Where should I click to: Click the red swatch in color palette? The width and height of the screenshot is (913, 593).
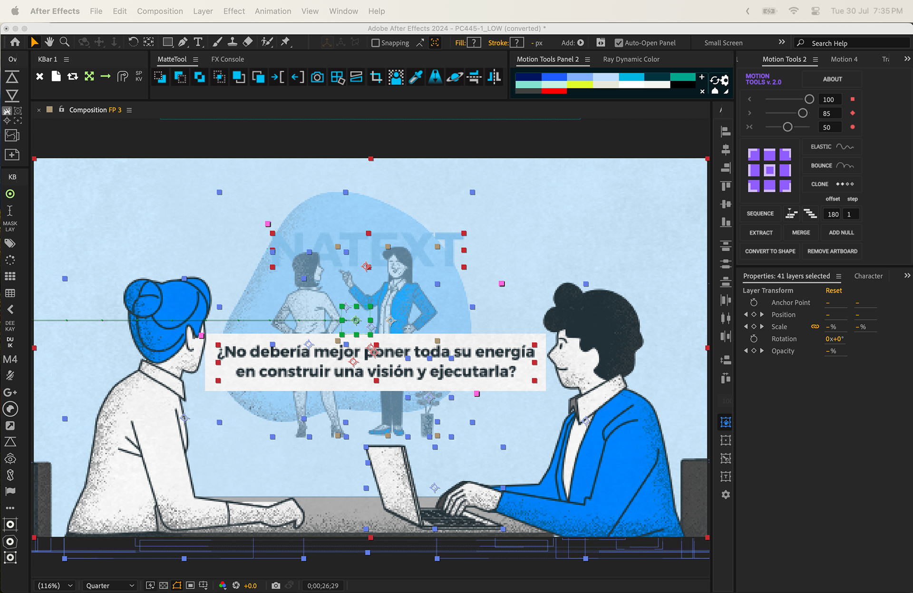coord(554,91)
